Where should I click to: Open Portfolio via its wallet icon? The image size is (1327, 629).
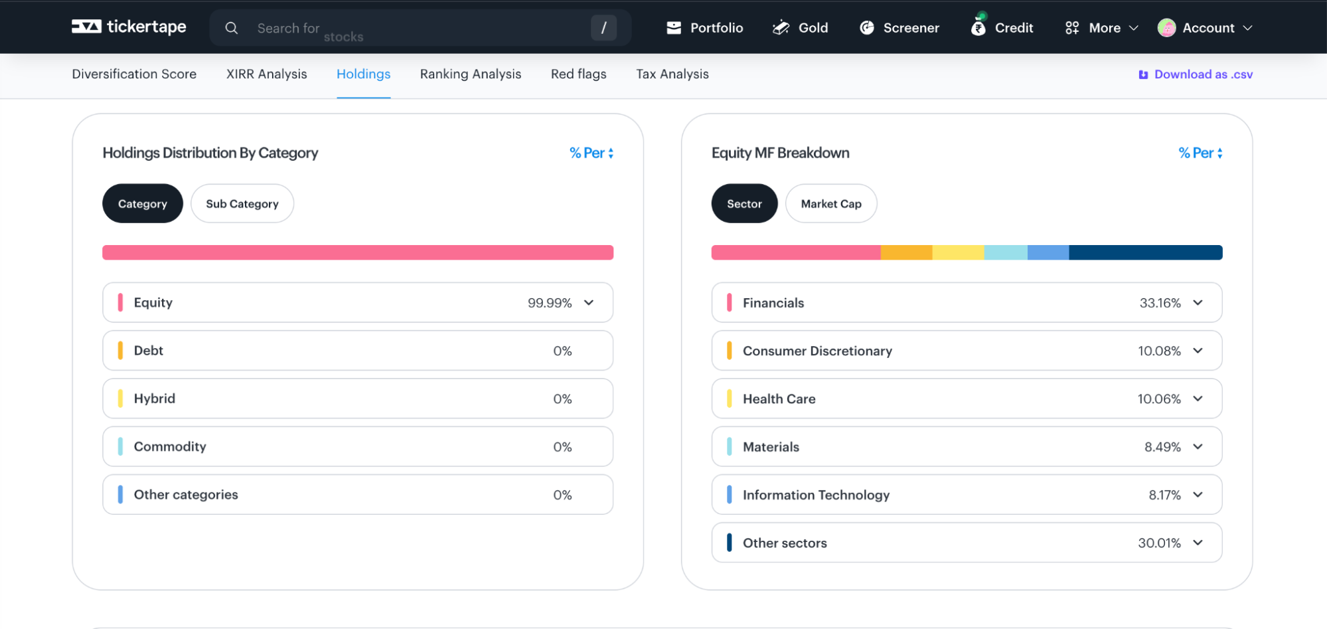pos(674,28)
